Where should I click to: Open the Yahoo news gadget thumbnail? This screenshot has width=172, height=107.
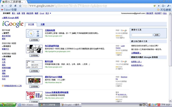pos(34,95)
